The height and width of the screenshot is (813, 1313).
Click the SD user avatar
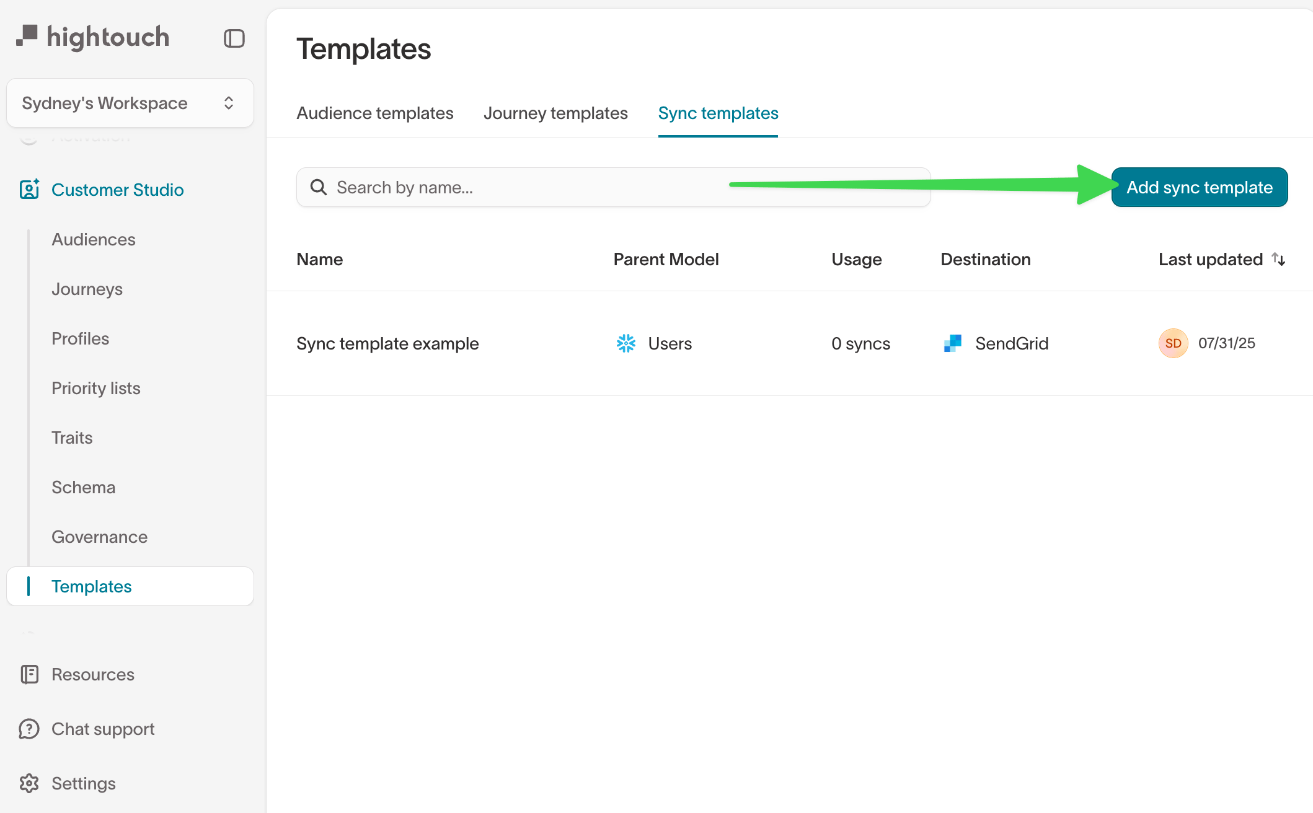tap(1174, 343)
